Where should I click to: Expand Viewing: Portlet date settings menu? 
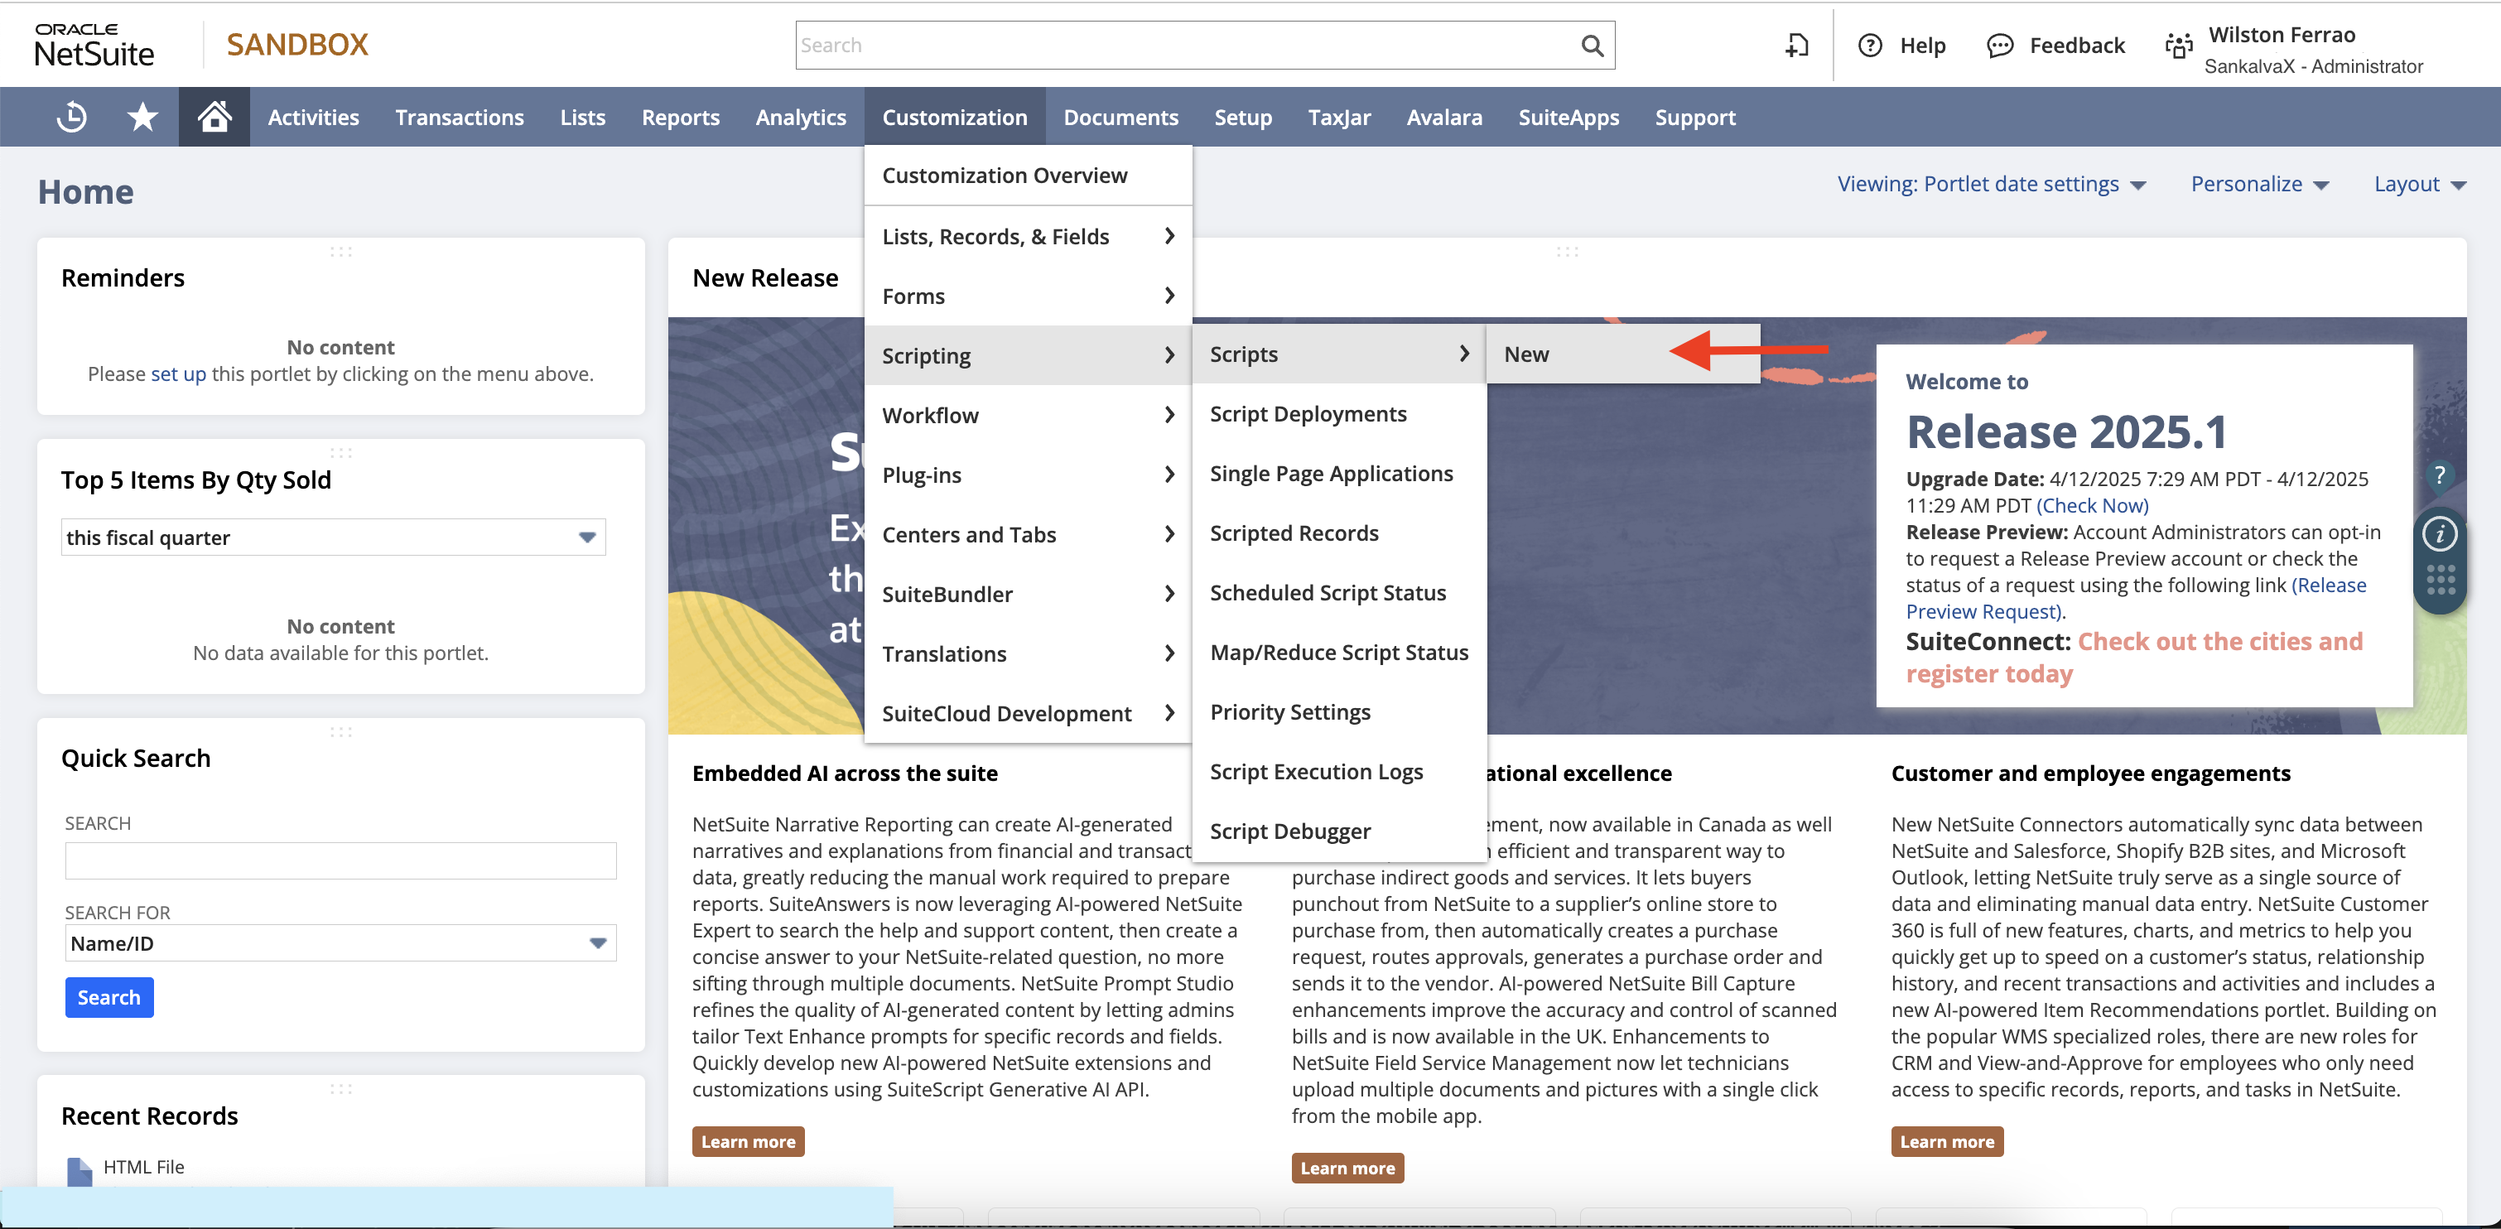point(1992,184)
